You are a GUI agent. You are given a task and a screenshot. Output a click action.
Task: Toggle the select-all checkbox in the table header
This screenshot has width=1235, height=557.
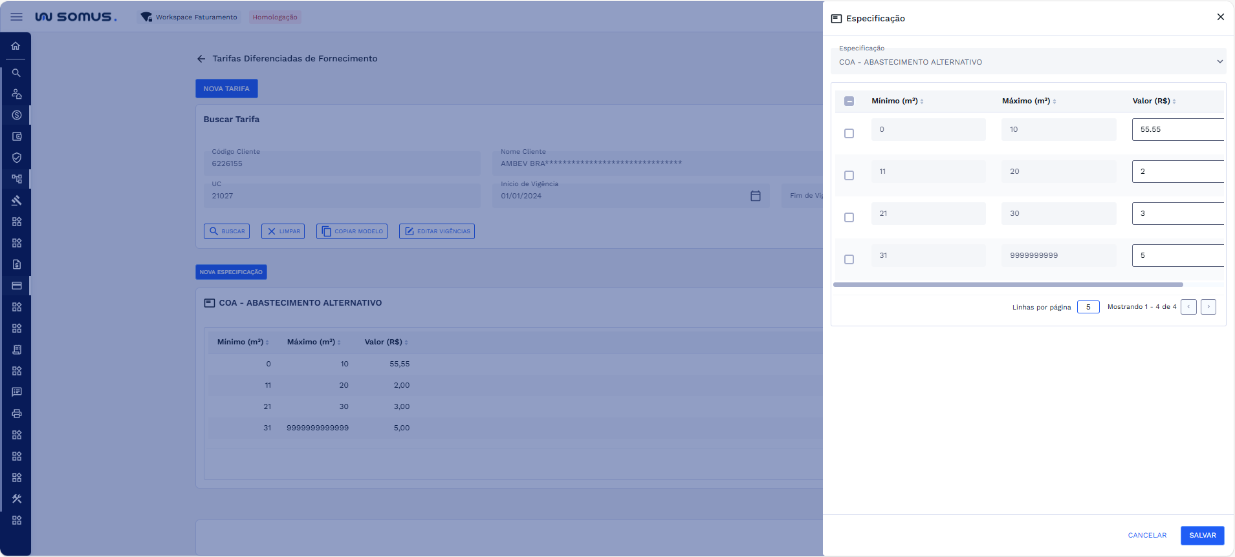coord(849,101)
